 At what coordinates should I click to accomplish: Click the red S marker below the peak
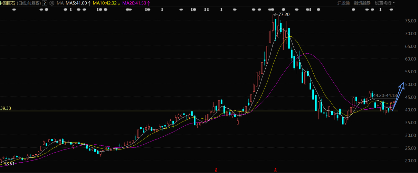click(276, 170)
